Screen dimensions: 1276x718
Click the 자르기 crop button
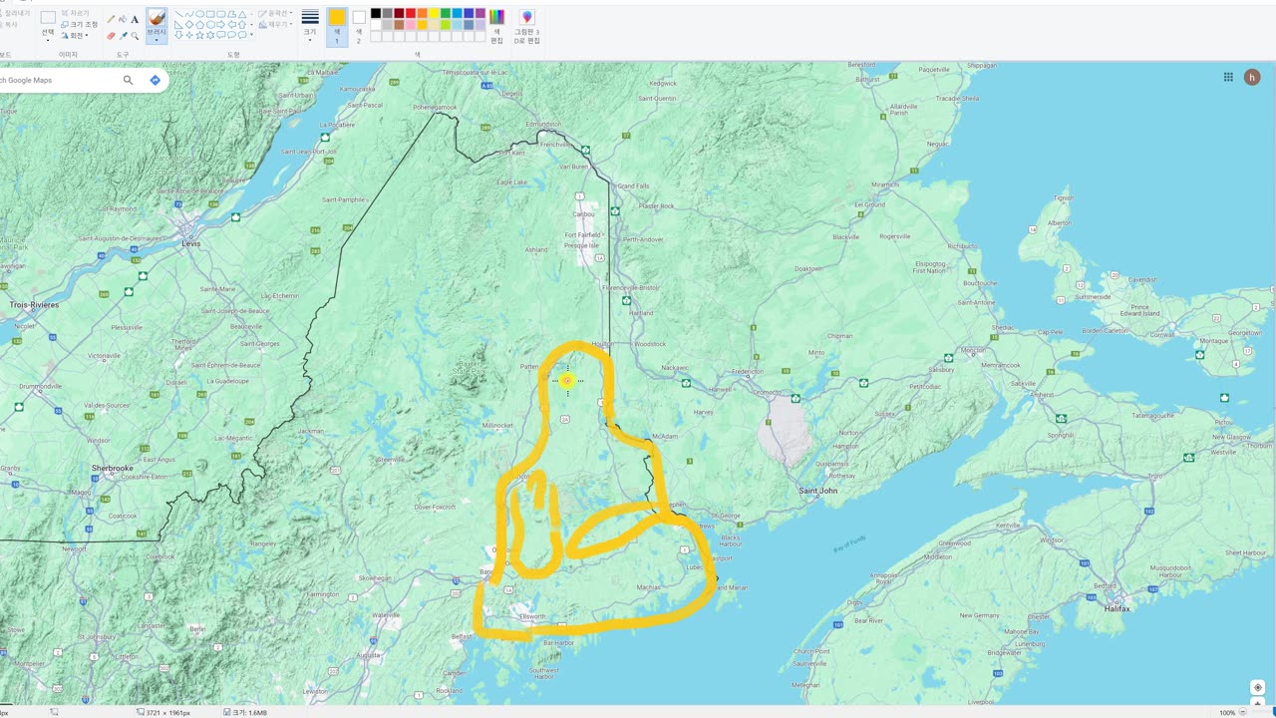click(77, 13)
